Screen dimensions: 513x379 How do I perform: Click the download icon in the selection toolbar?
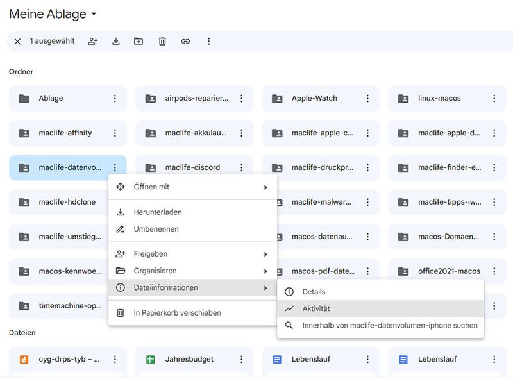pos(115,41)
